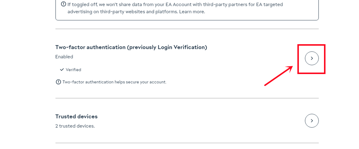The image size is (359, 149).
Task: Click the info icon beside the two-factor helper text
Action: [x=58, y=82]
